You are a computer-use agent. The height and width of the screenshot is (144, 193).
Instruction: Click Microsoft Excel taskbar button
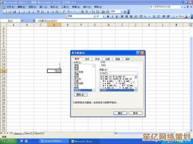pyautogui.click(x=84, y=141)
